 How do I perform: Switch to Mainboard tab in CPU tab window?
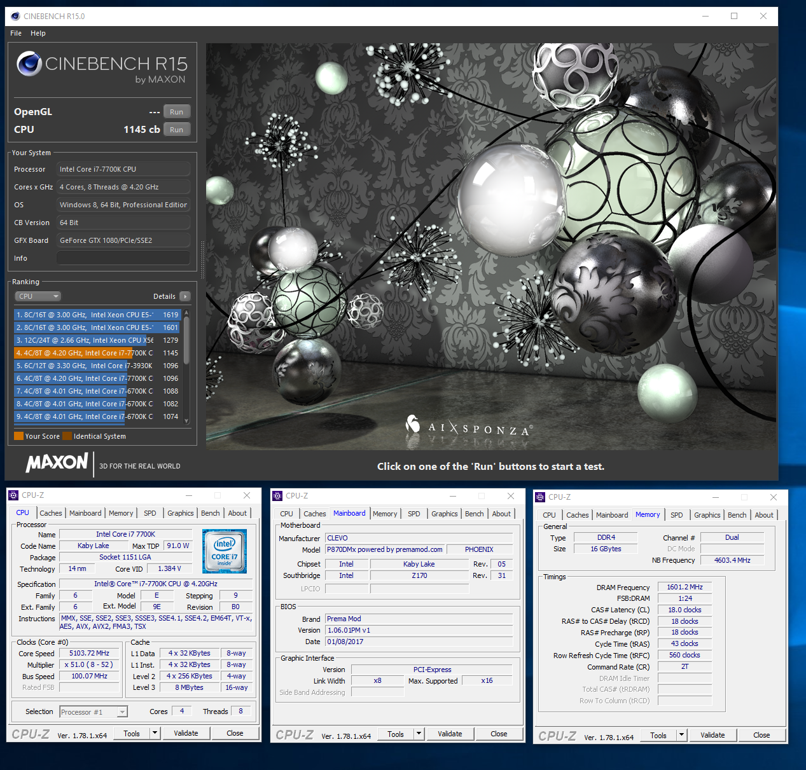85,513
